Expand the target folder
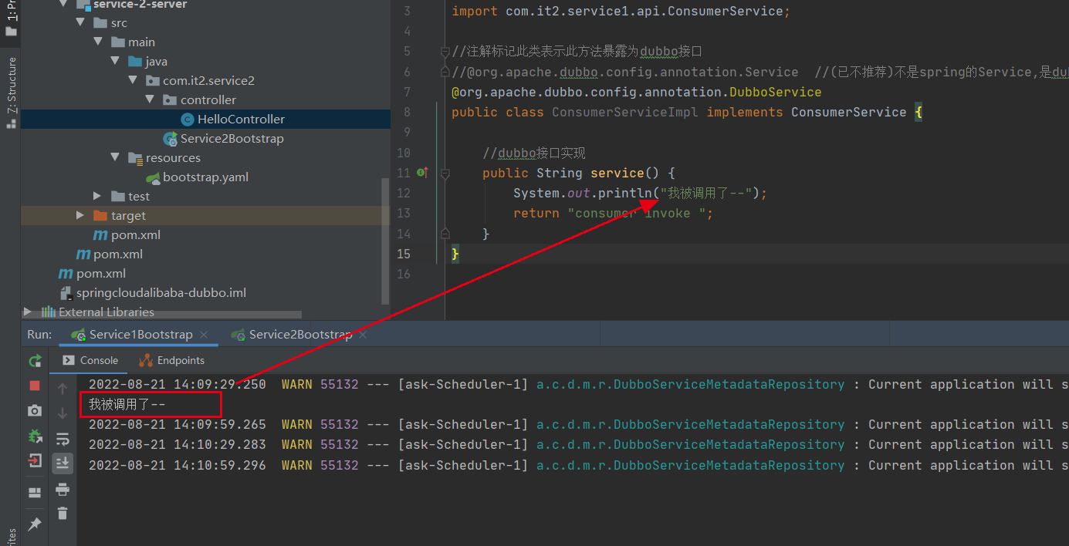1069x546 pixels. point(79,216)
